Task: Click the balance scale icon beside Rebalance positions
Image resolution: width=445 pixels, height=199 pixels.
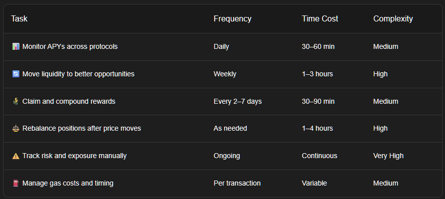Action: (x=16, y=128)
